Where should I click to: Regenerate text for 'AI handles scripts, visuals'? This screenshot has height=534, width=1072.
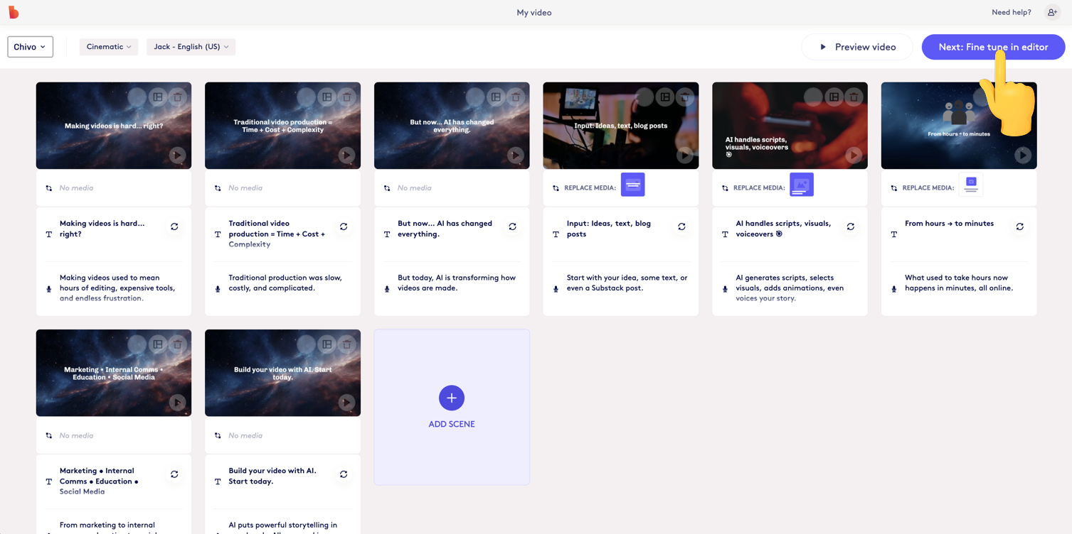tap(851, 227)
